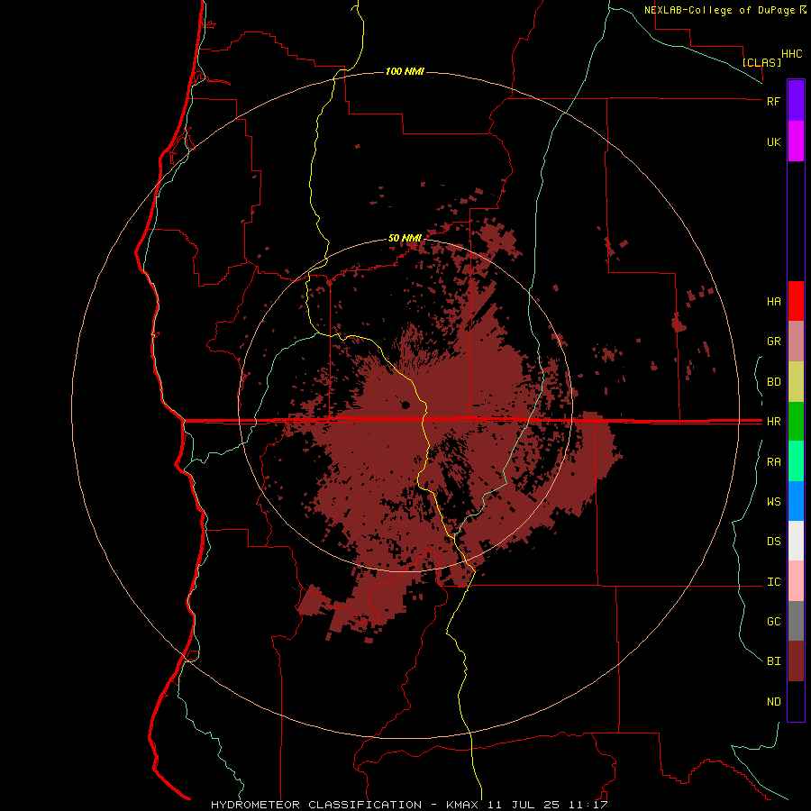The height and width of the screenshot is (811, 811).
Task: Click the ND legend label
Action: tap(773, 702)
